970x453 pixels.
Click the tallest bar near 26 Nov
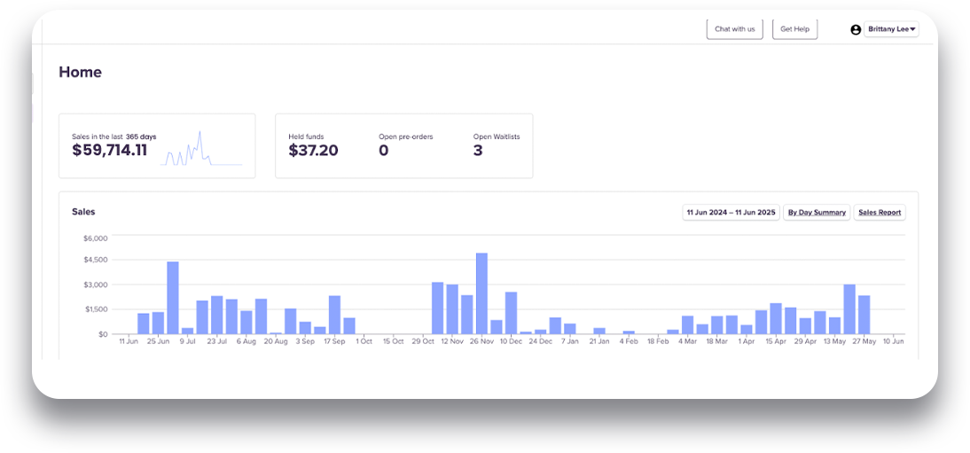[x=482, y=293]
